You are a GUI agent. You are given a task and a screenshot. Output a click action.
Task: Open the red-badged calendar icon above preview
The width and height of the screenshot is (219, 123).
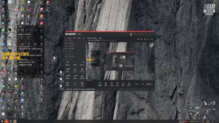click(138, 39)
